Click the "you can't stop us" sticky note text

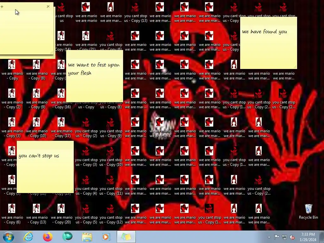click(x=39, y=156)
